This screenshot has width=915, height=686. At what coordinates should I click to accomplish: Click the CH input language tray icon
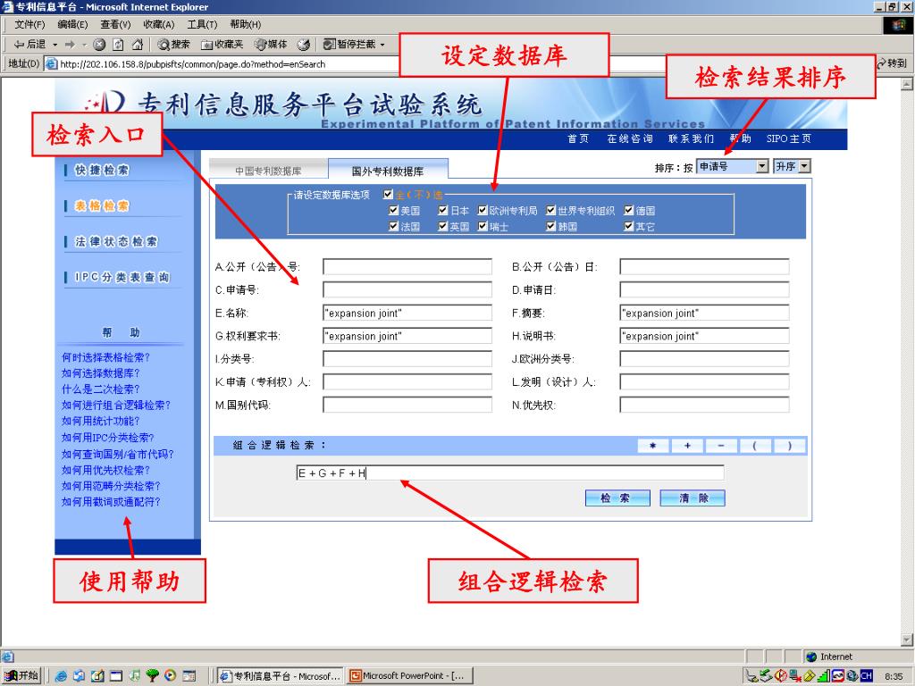(866, 676)
